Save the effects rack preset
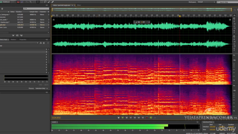This screenshot has width=238, height=134. [41, 43]
